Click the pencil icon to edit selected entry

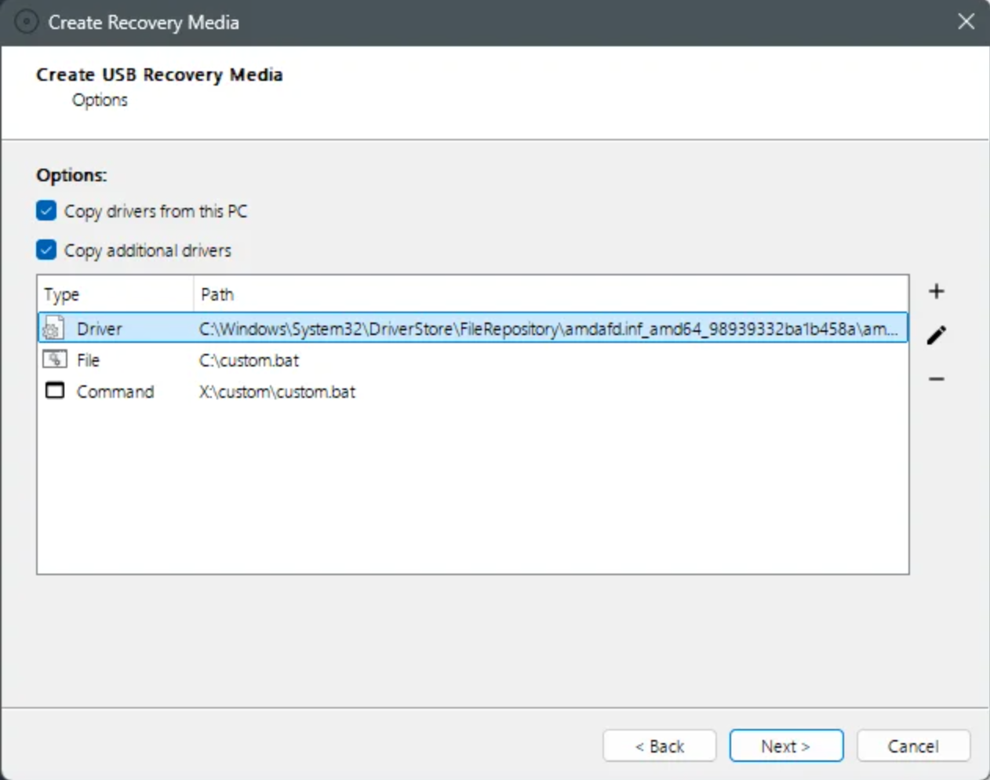tap(936, 336)
